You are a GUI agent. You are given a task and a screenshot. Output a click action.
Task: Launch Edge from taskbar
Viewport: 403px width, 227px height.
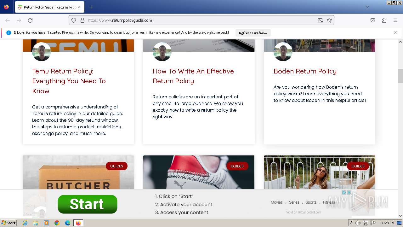point(68,223)
